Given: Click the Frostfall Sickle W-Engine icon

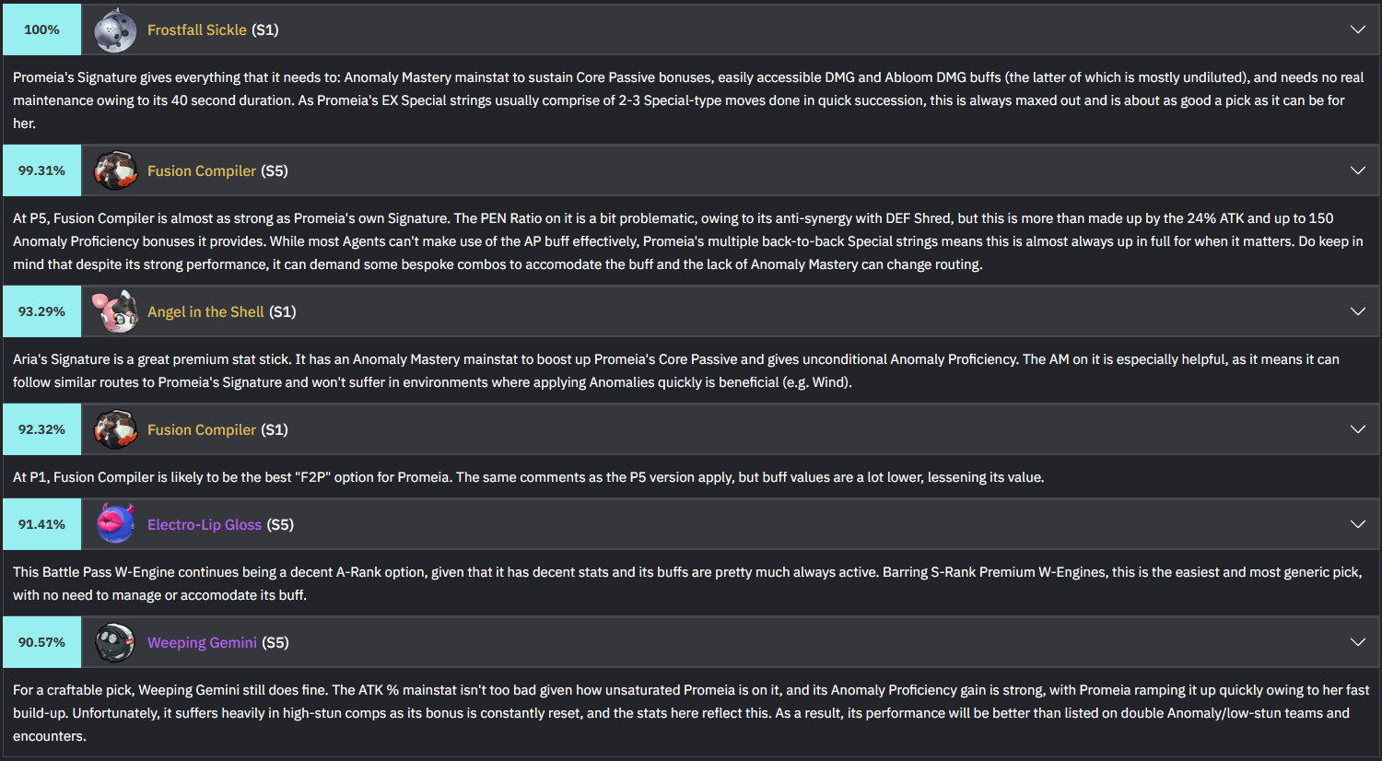Looking at the screenshot, I should click(x=116, y=29).
